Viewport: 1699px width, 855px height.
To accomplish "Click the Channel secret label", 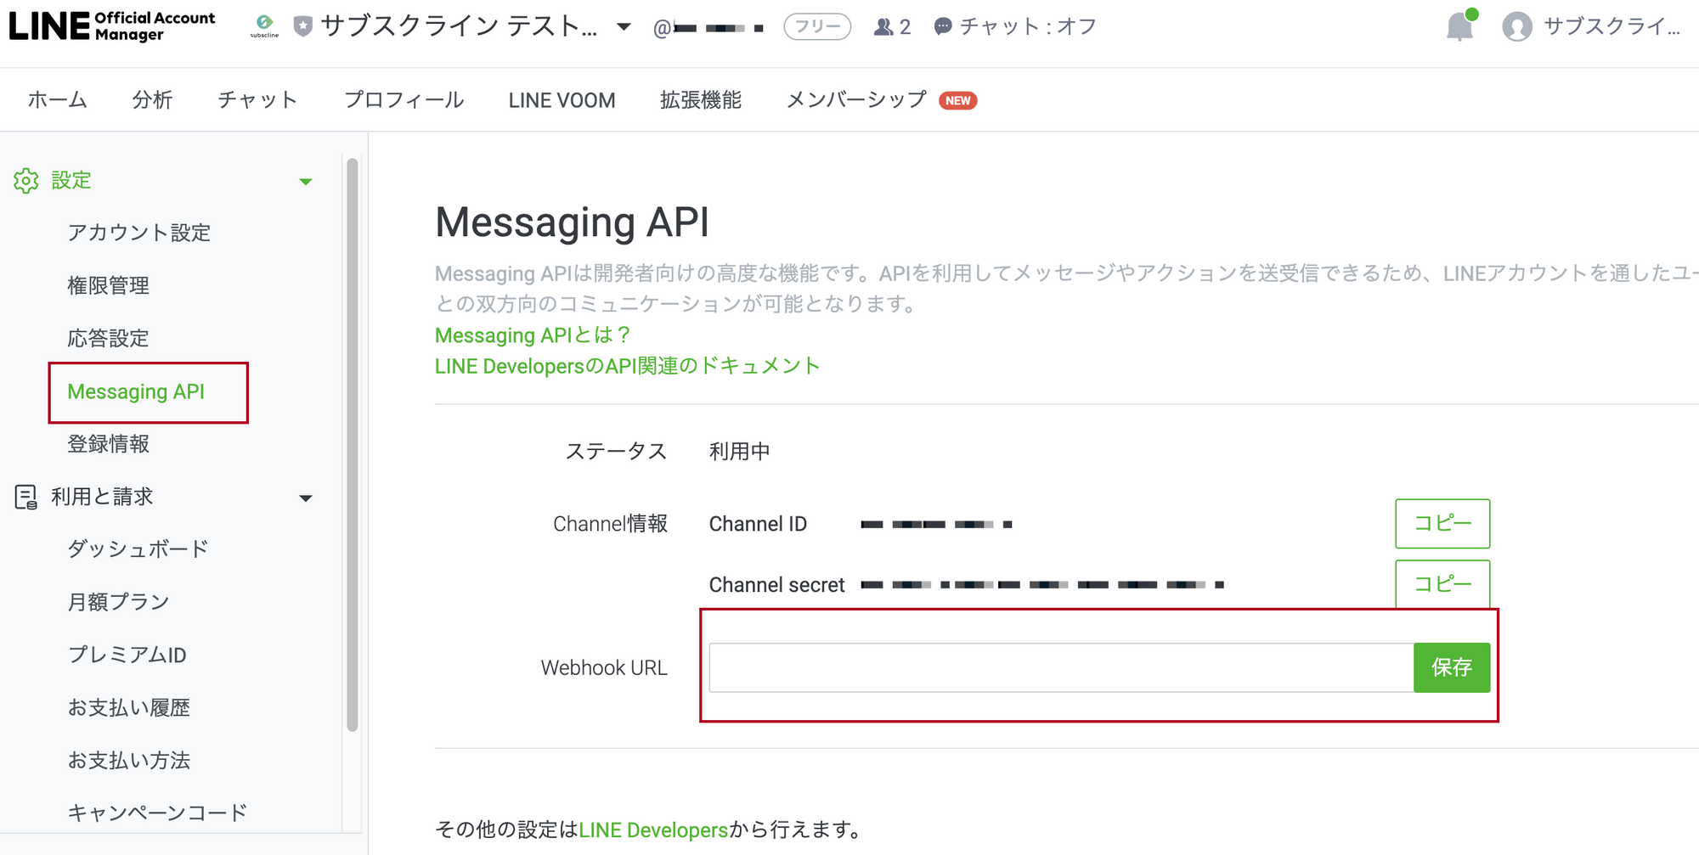I will [x=777, y=585].
